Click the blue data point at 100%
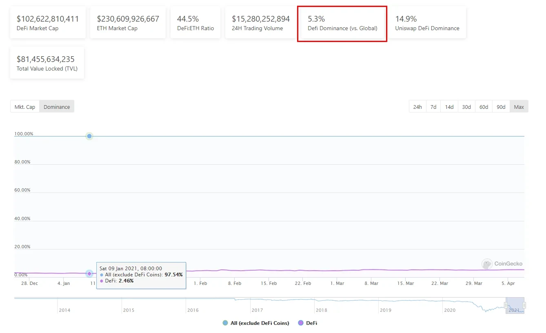 coord(89,136)
